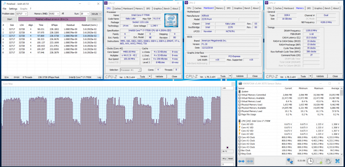Click the finished progress bar in LinX

[x=52, y=19]
